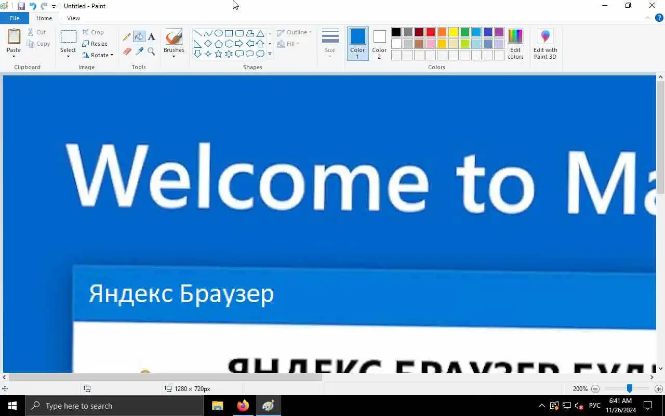Click the rectangular Select icon
Image resolution: width=665 pixels, height=416 pixels.
tap(68, 37)
